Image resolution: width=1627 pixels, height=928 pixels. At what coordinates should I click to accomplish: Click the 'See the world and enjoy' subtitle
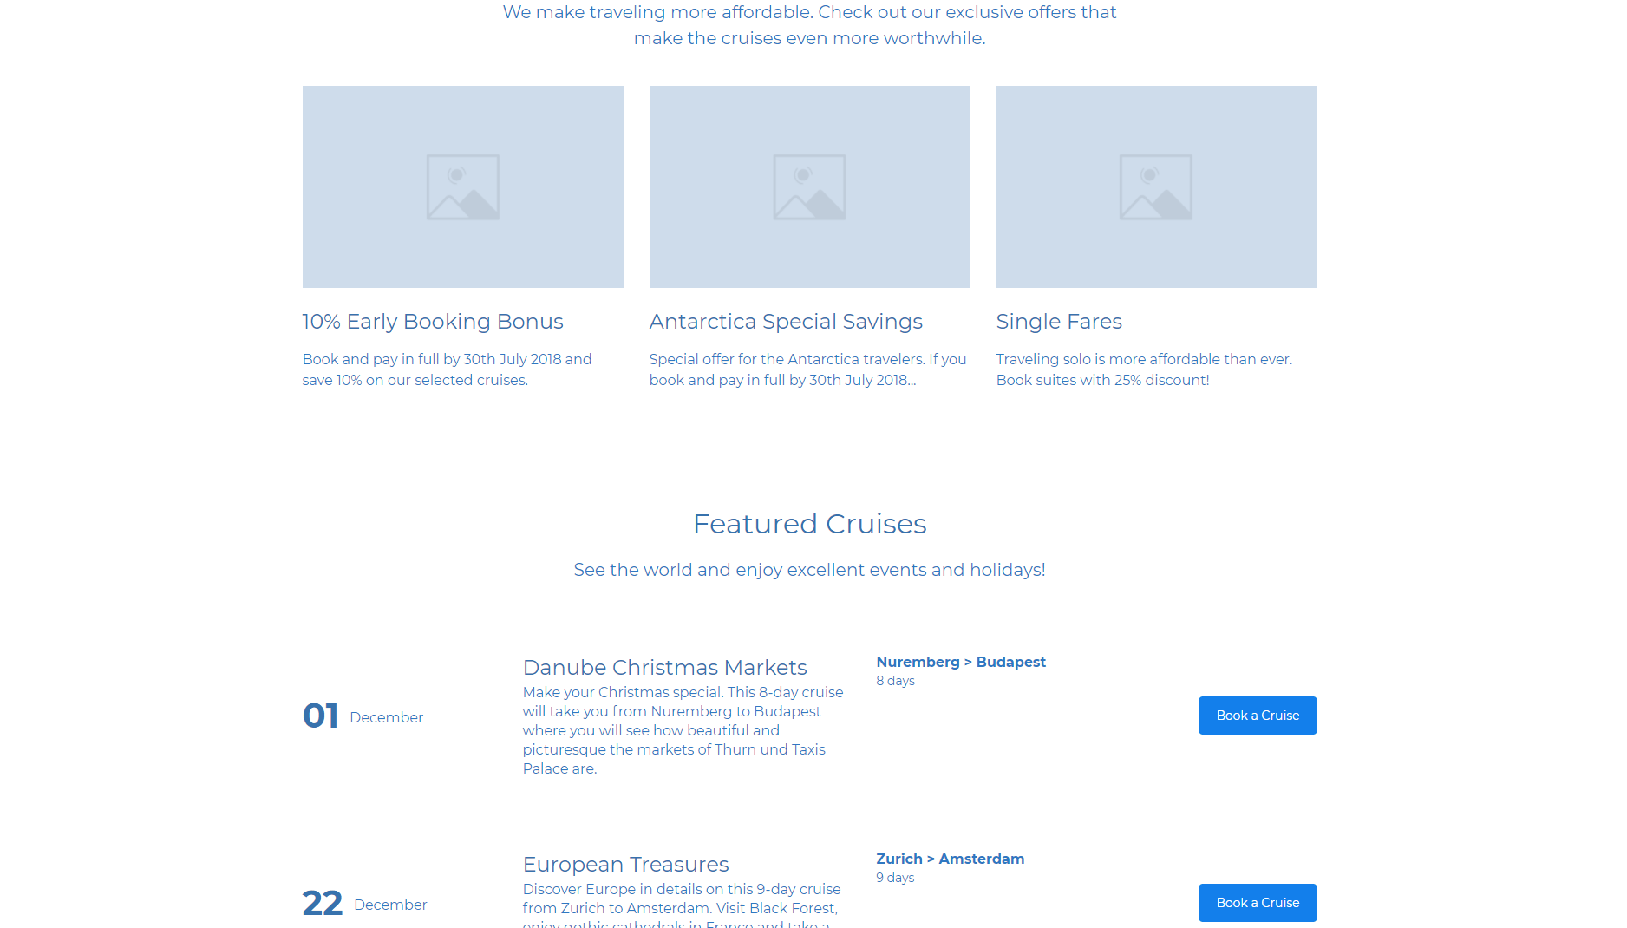coord(809,570)
